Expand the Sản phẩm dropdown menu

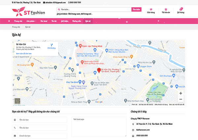coord(31,21)
